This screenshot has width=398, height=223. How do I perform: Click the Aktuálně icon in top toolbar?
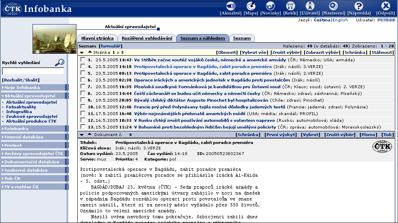[230, 6]
